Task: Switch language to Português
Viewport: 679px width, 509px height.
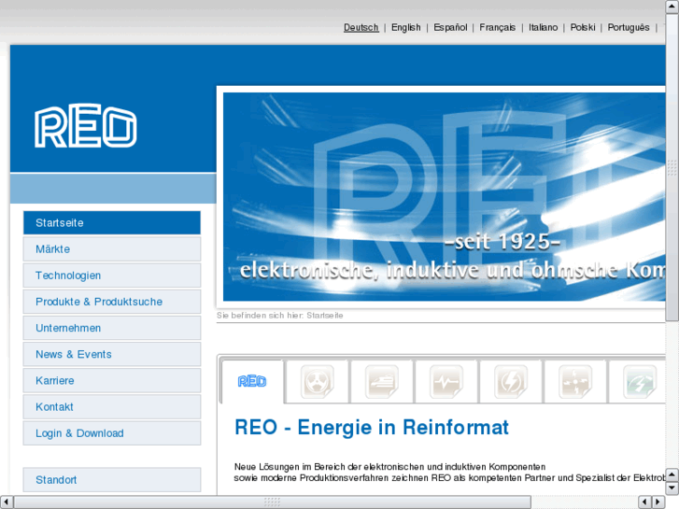Action: [x=629, y=27]
